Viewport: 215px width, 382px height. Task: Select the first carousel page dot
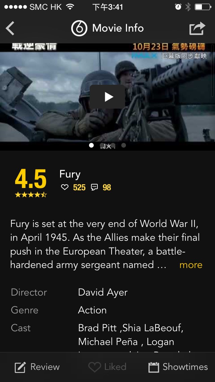[91, 145]
